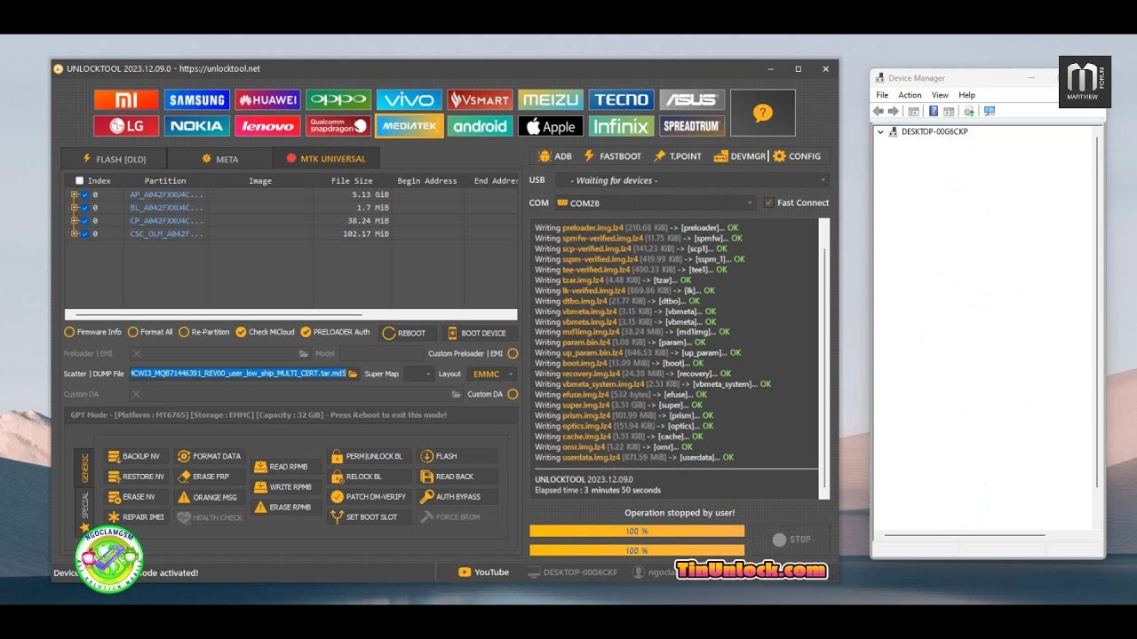Open FASTBOOT tool in toolbar

(612, 156)
